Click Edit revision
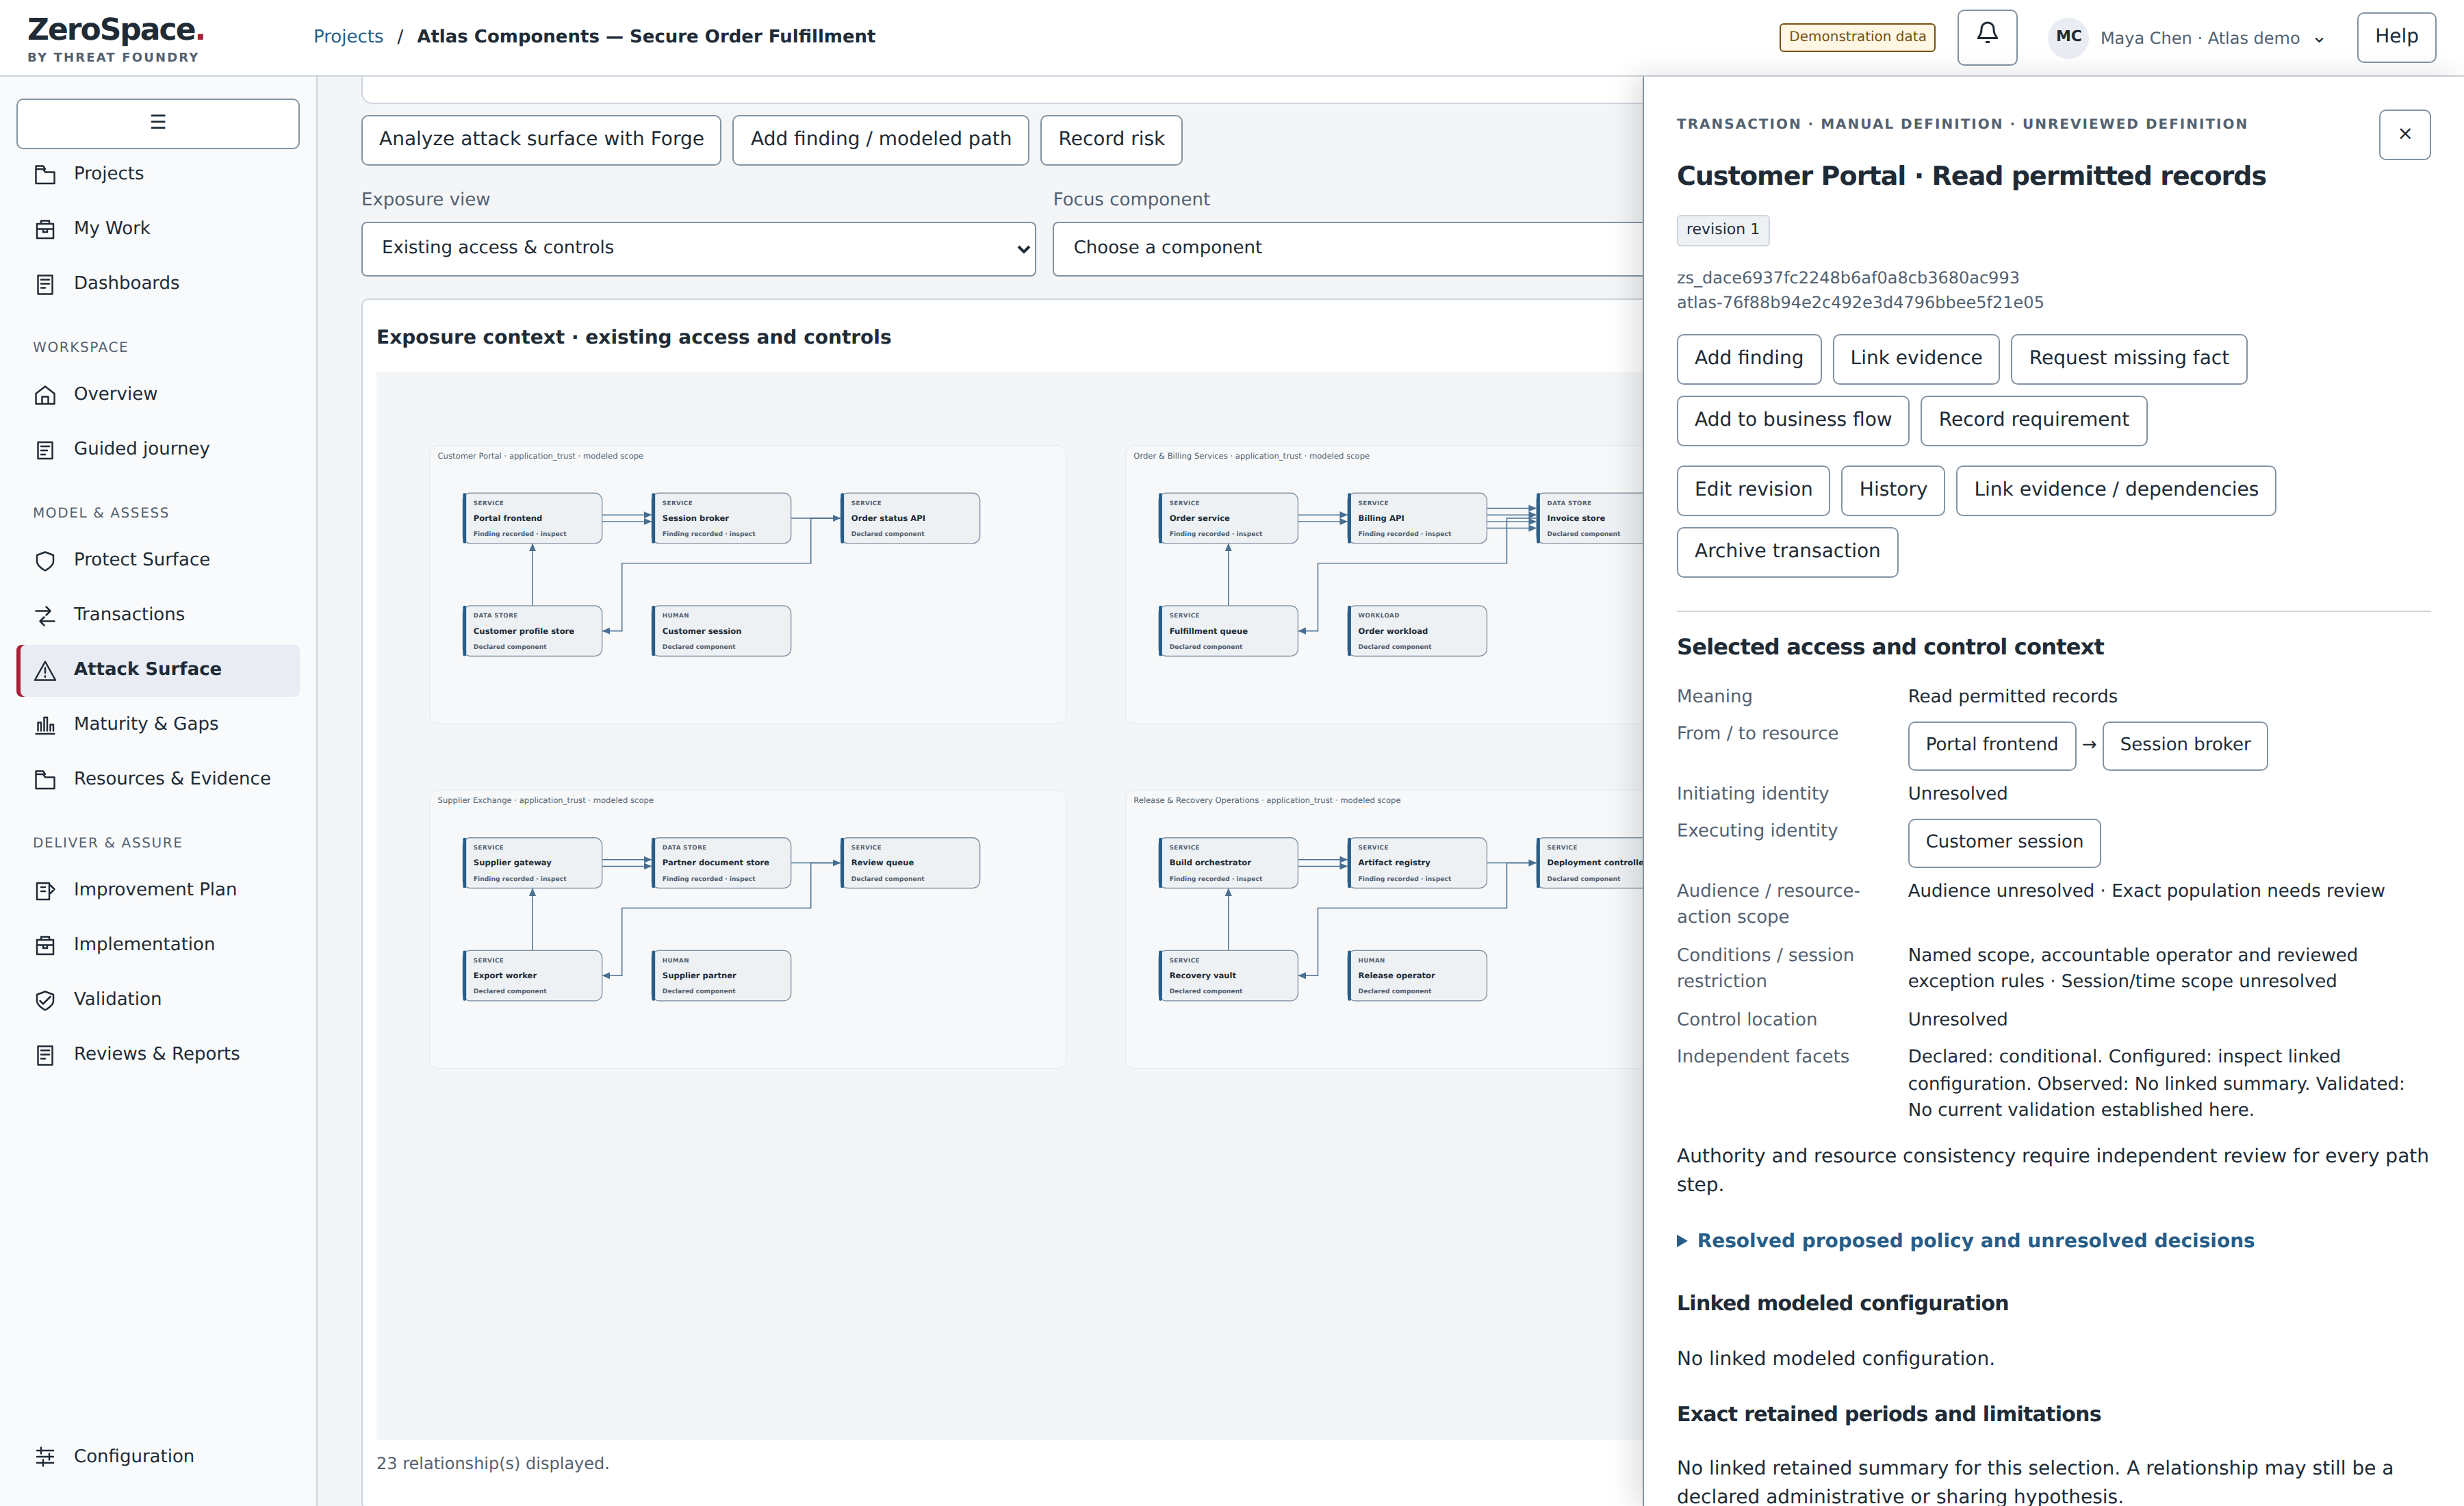2464x1506 pixels. point(1753,490)
